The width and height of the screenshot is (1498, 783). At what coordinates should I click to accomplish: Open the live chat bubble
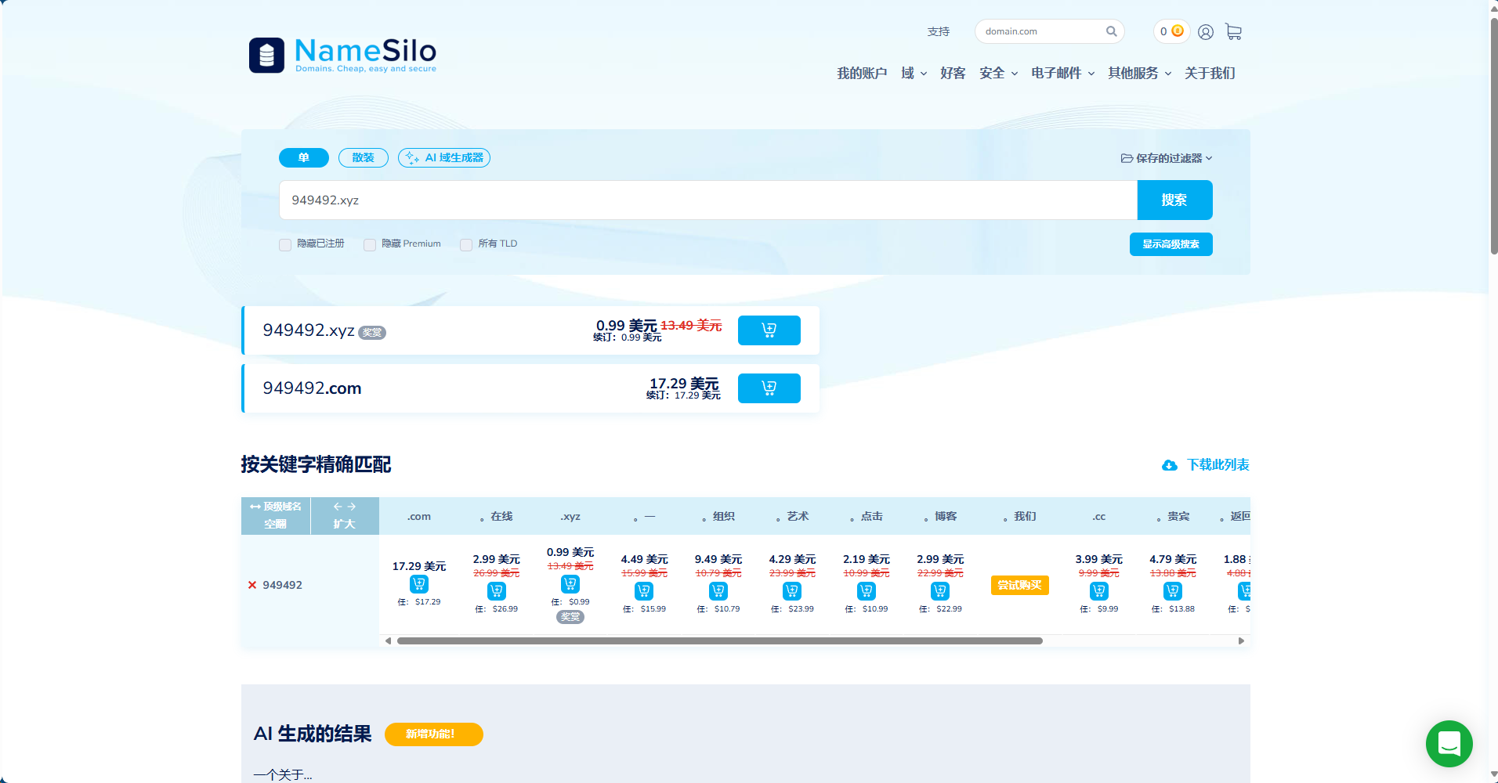click(x=1449, y=744)
